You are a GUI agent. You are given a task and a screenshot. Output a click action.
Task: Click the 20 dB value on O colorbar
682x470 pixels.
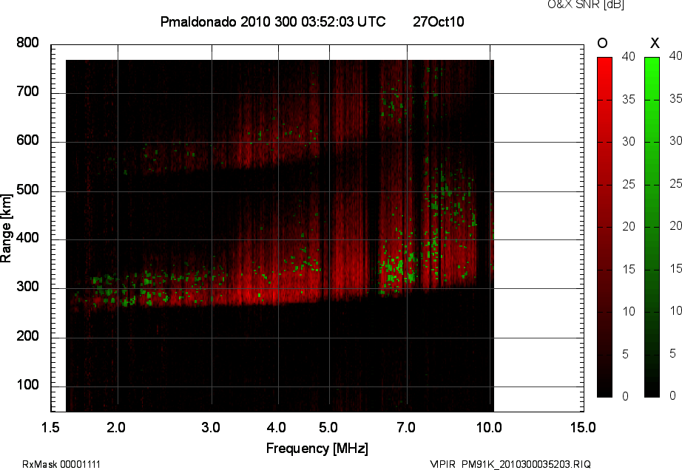629,226
